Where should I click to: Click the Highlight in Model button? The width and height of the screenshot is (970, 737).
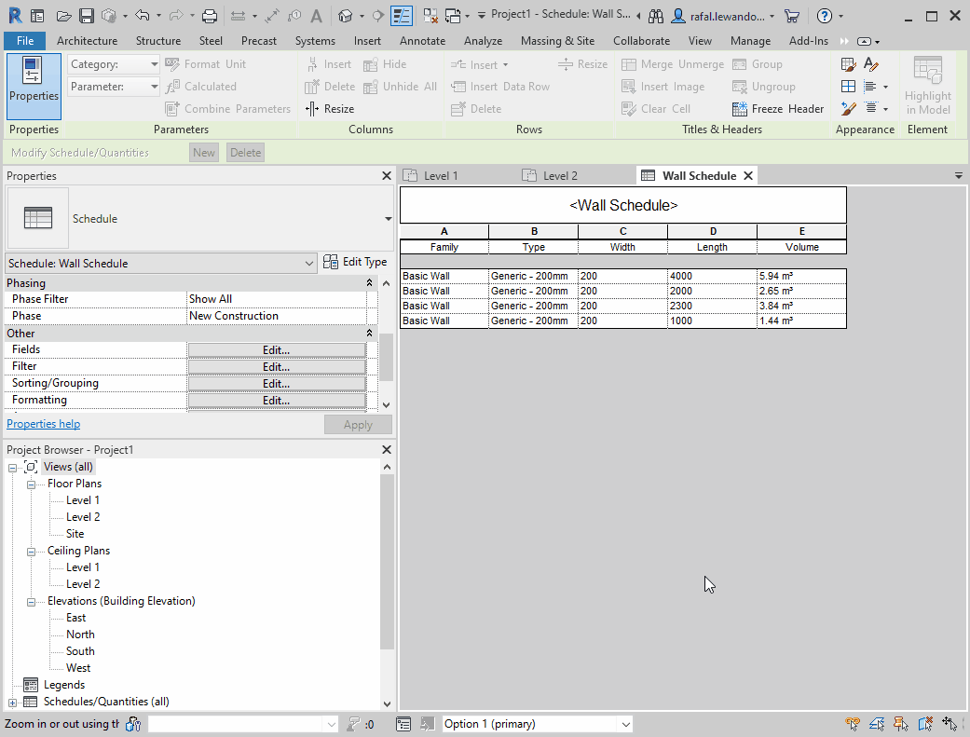pos(927,86)
